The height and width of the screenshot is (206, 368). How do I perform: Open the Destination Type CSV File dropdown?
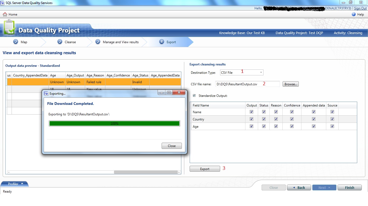pos(242,72)
